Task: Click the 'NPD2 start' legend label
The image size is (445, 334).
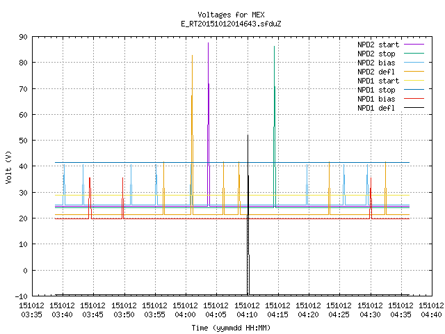Action: click(378, 45)
